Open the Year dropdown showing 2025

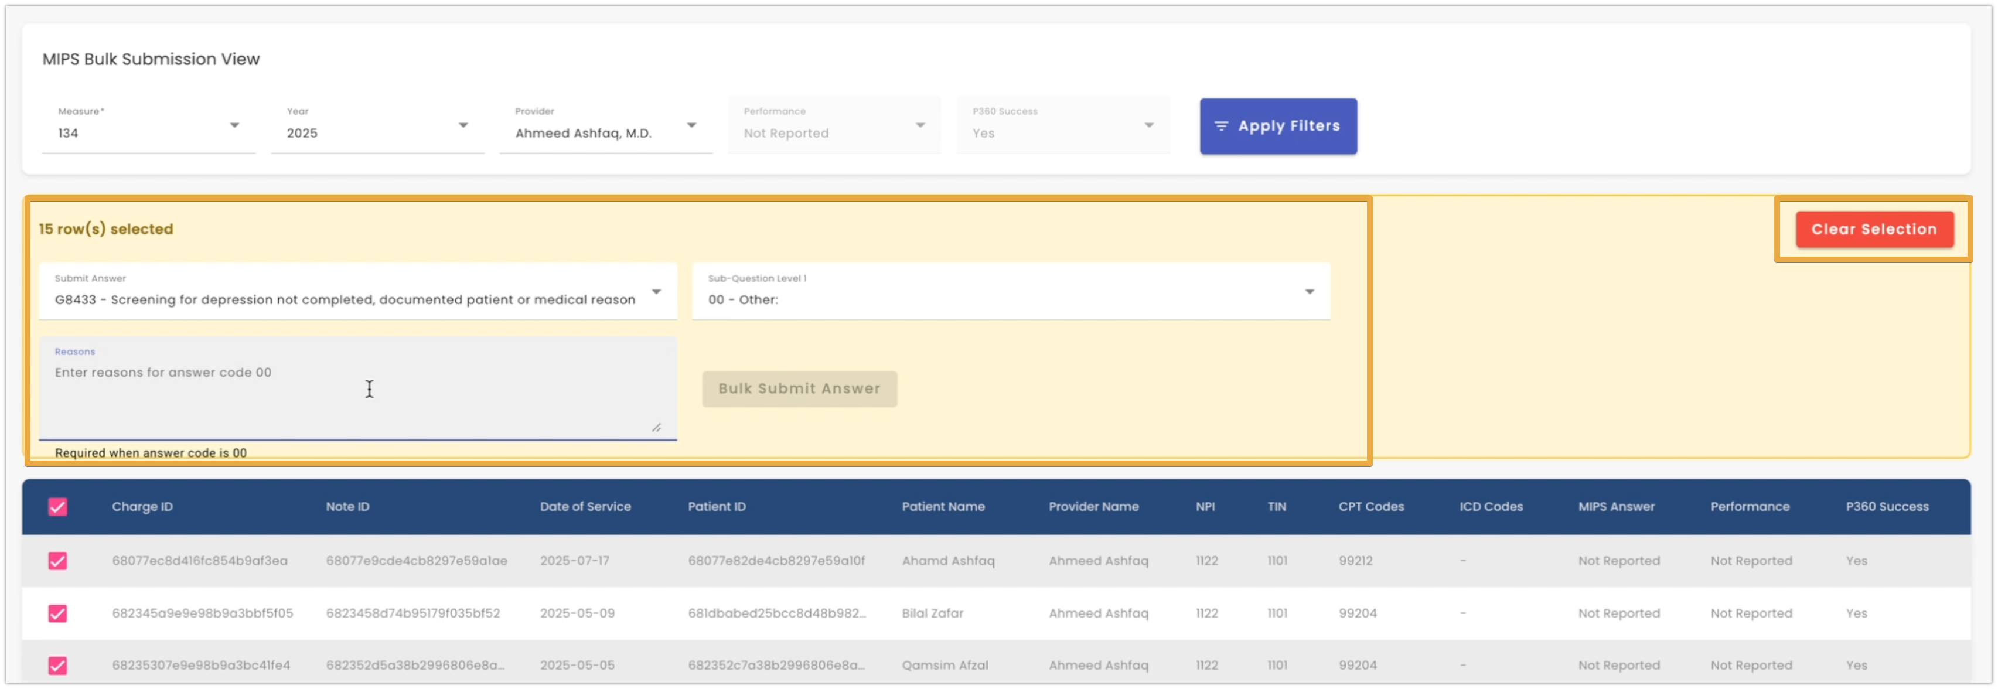[377, 126]
